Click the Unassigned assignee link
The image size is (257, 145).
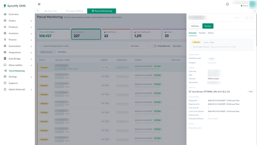(x=212, y=63)
